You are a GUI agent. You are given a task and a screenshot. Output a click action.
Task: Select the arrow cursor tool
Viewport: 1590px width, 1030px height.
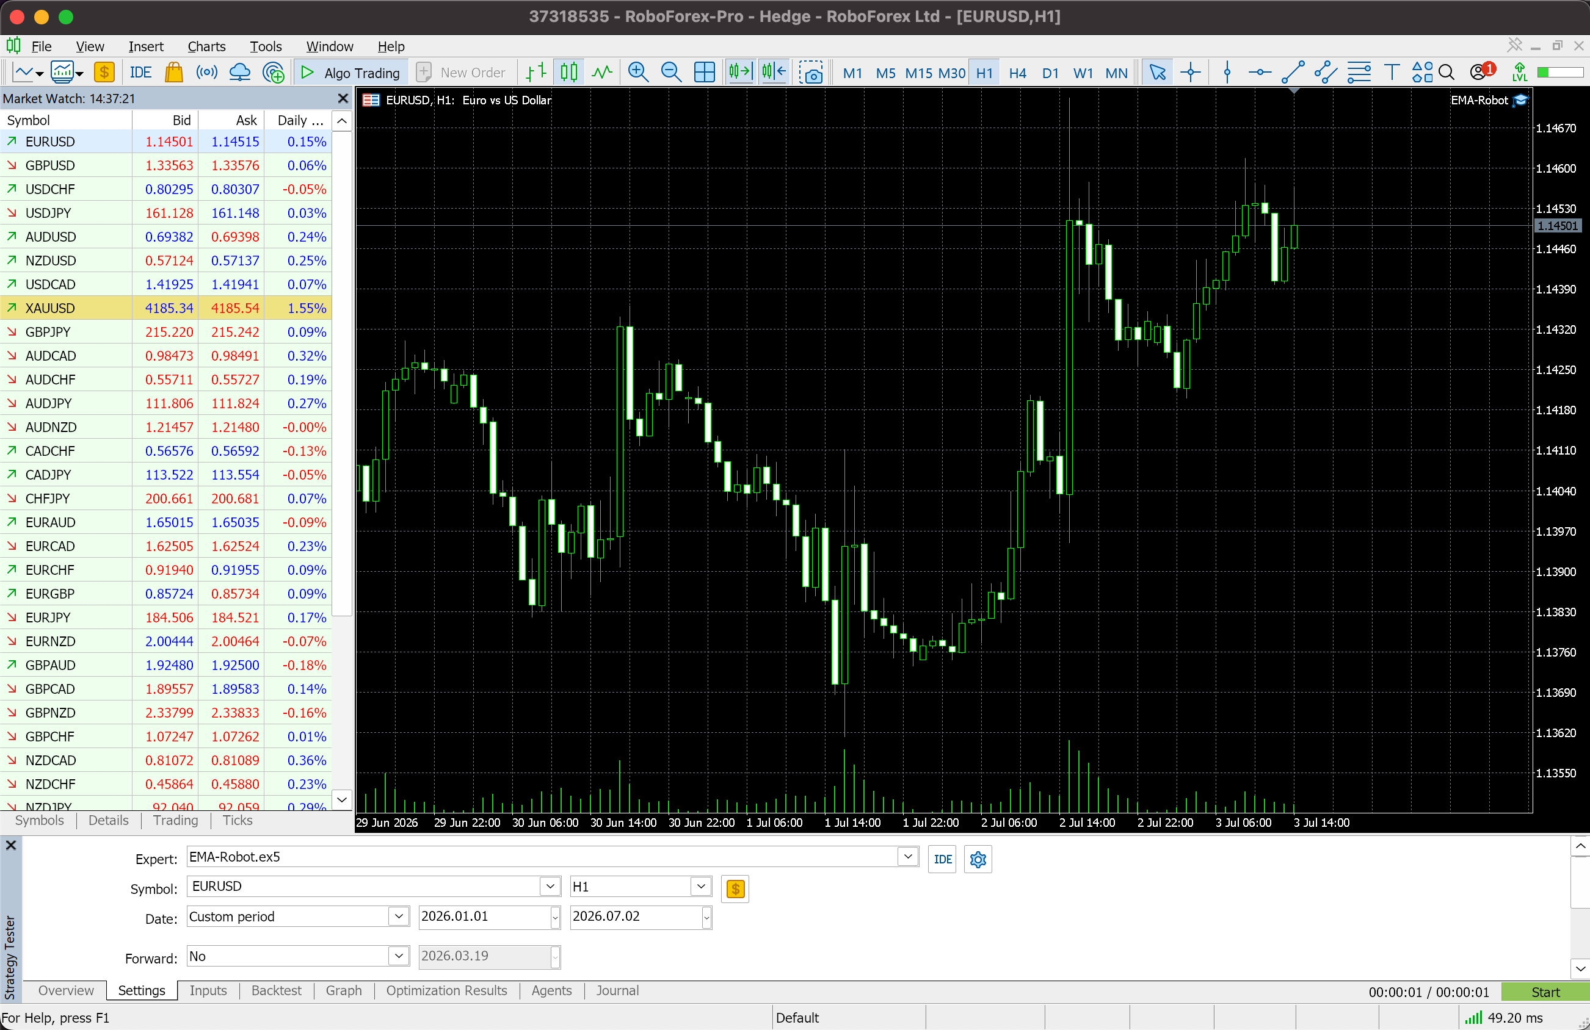(x=1158, y=72)
